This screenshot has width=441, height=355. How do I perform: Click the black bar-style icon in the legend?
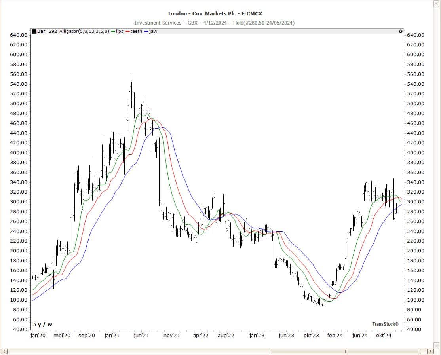34,31
